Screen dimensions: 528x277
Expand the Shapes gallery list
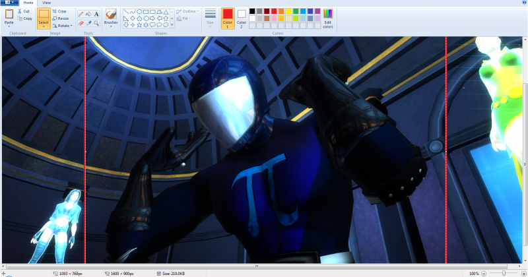click(x=172, y=24)
